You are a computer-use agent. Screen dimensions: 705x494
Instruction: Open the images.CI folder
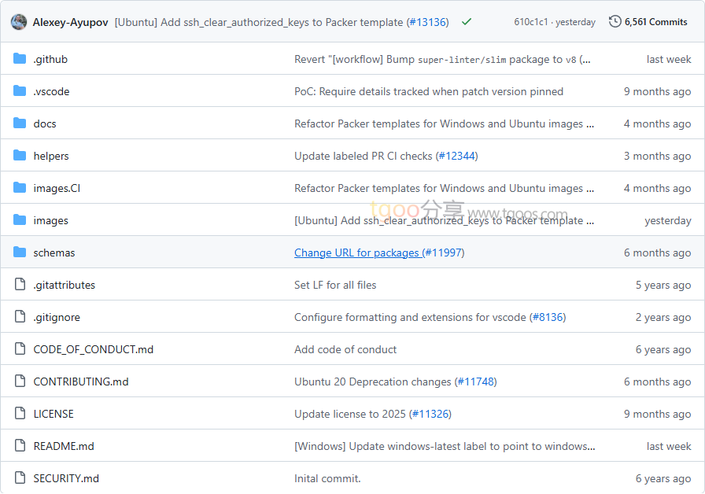coord(57,188)
